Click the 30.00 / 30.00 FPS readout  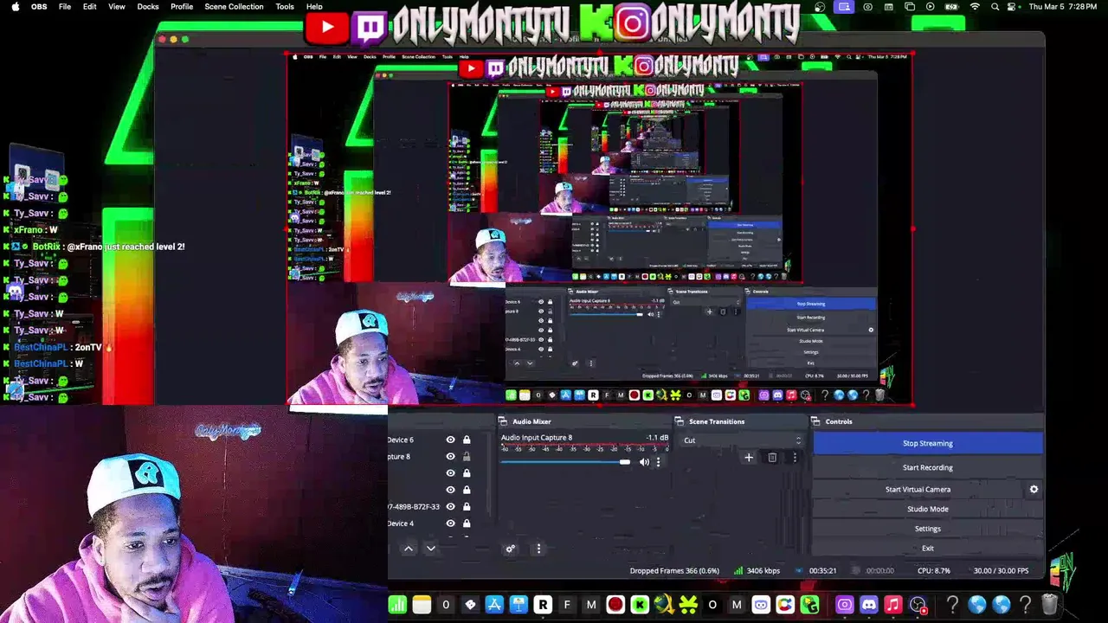tap(1001, 571)
